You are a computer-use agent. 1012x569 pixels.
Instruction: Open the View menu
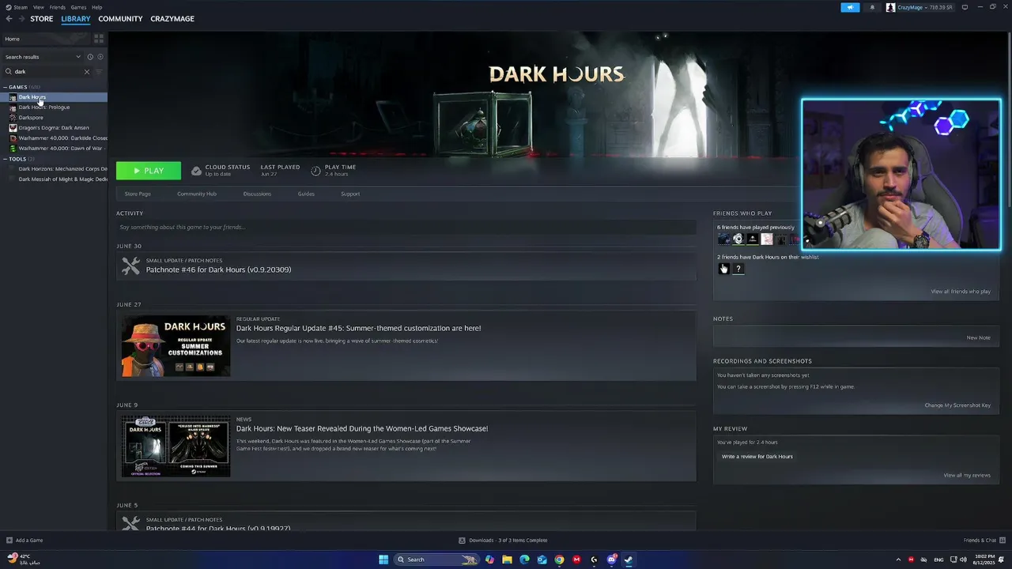coord(38,7)
